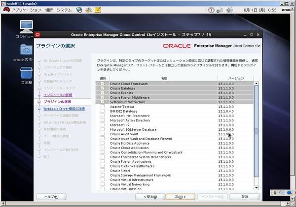Viewport: 296px width, 207px height.
Task: Click Oracle Engineered System Healthchecks text
Action: click(141, 157)
